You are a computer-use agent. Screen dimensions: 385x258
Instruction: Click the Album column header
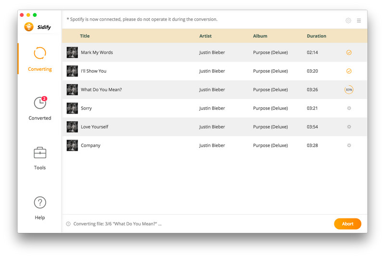click(x=260, y=36)
